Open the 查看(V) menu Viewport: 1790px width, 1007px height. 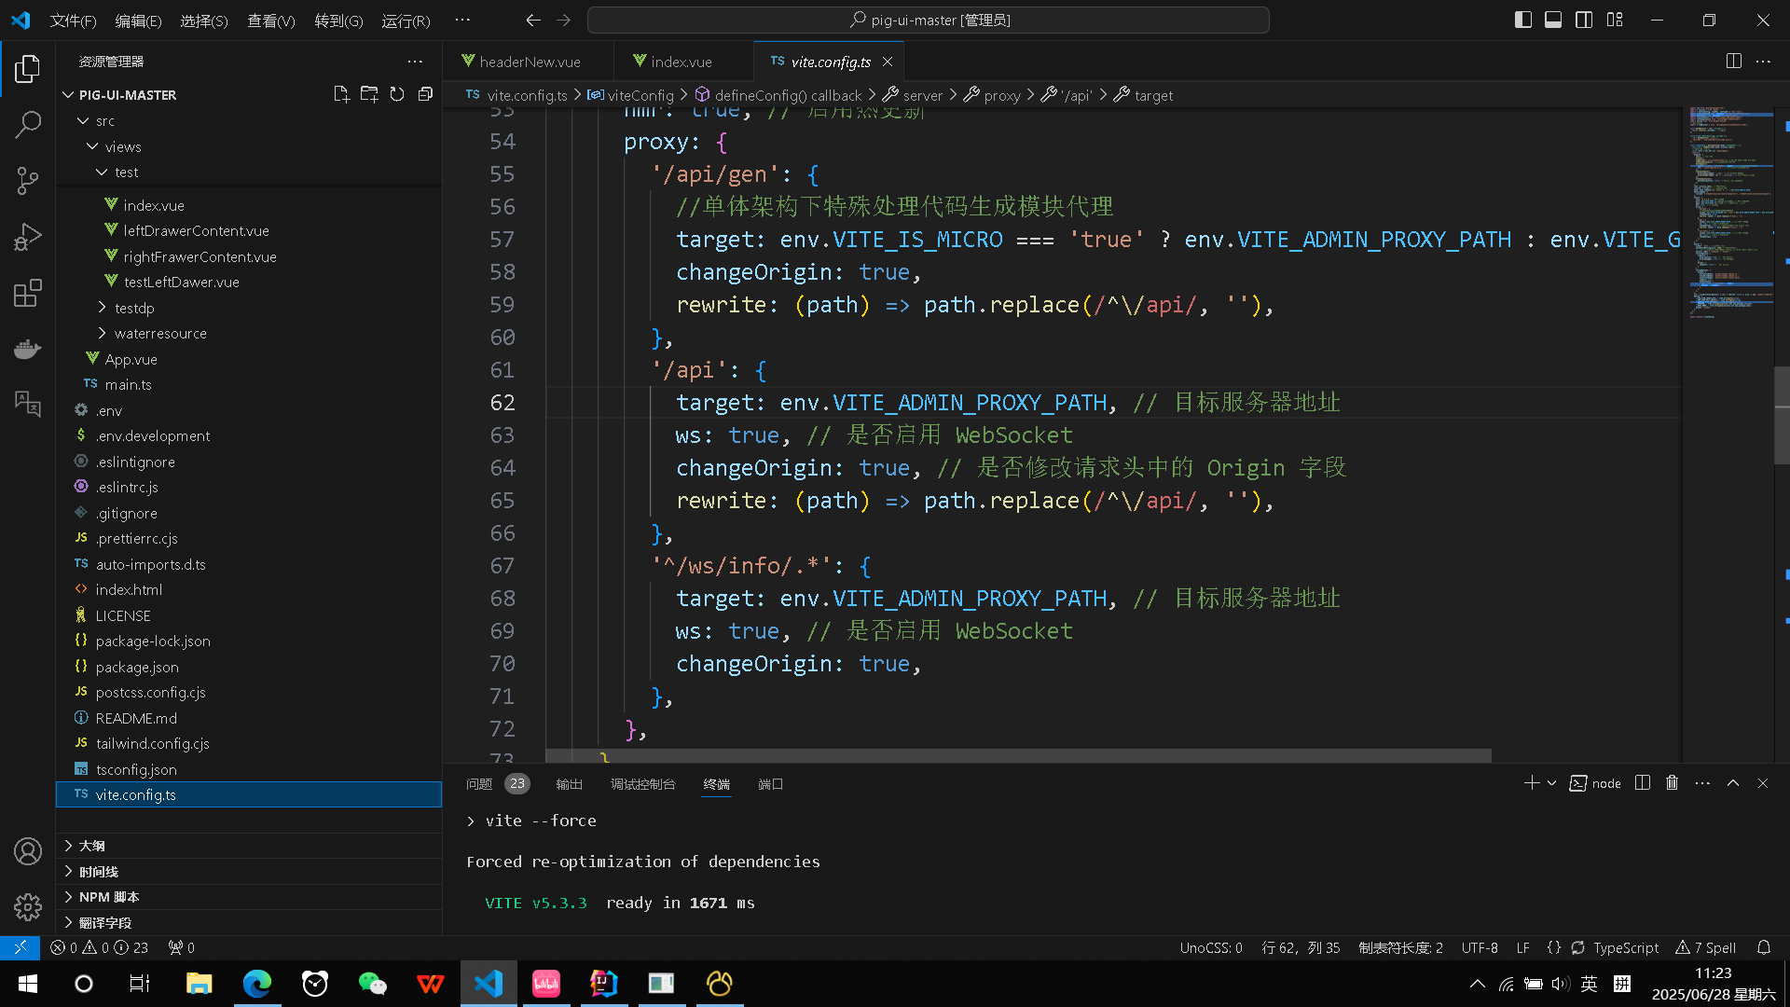coord(270,20)
